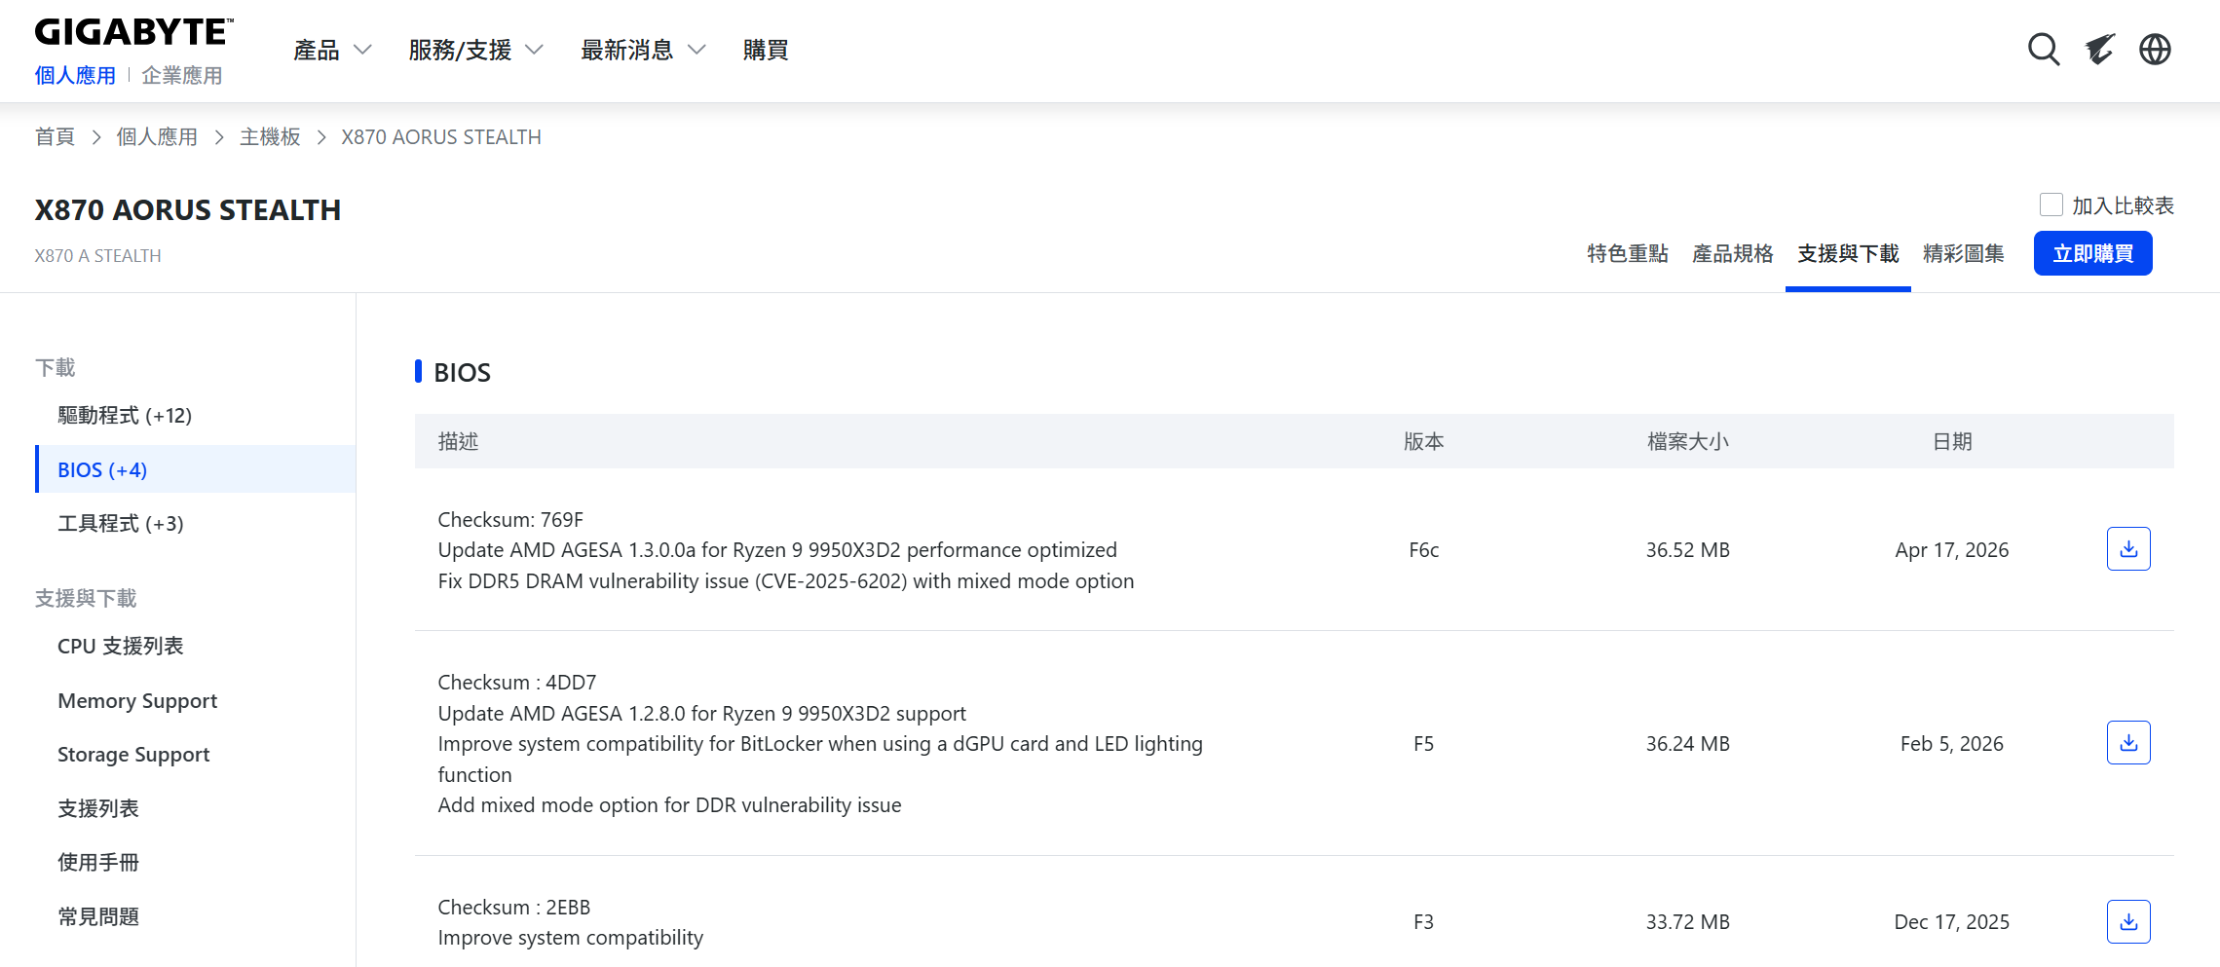Download the F5 BIOS file
This screenshot has height=967, width=2220.
pos(2127,743)
